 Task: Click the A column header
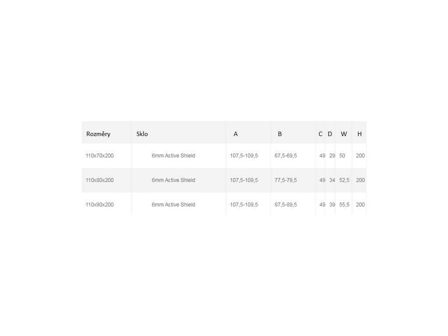coord(235,134)
